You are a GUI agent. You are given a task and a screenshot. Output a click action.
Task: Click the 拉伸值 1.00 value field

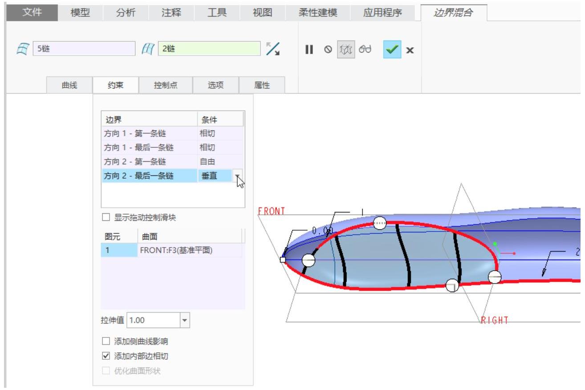point(154,320)
